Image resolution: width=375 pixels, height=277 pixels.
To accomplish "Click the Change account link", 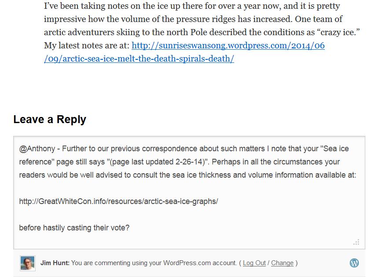I will coord(282,263).
